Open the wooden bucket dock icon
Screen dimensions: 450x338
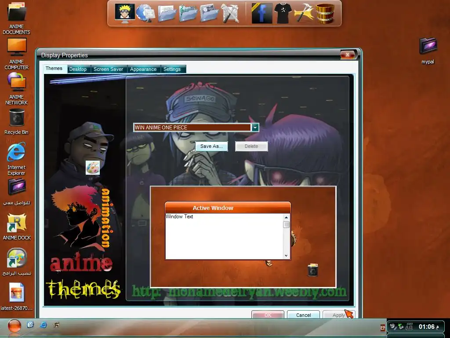click(x=325, y=14)
